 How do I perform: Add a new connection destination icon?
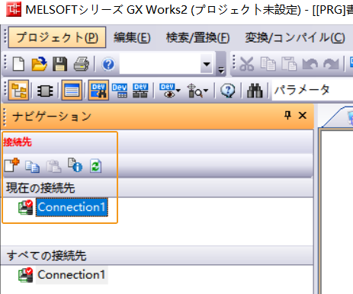[x=11, y=165]
